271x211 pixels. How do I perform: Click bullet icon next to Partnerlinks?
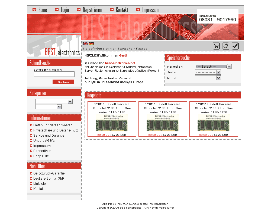click(31, 151)
